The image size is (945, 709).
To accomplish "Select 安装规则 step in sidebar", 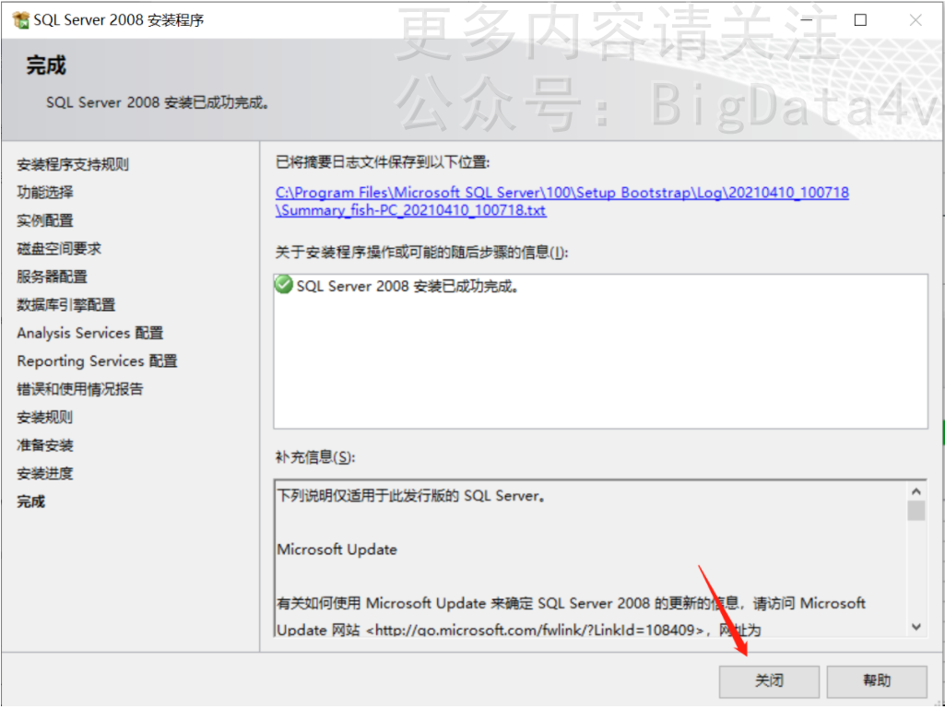I will point(45,418).
